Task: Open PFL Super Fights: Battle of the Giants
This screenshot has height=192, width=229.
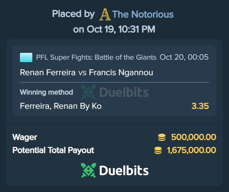Action: 96,57
